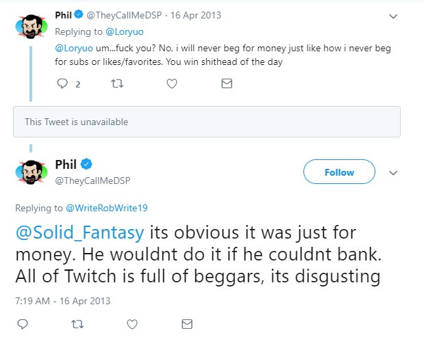Send top tweet via direct message envelope

[227, 83]
